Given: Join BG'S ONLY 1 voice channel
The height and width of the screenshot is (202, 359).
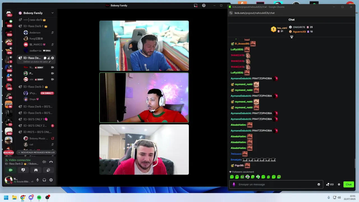Looking at the screenshot, I should 33,119.
